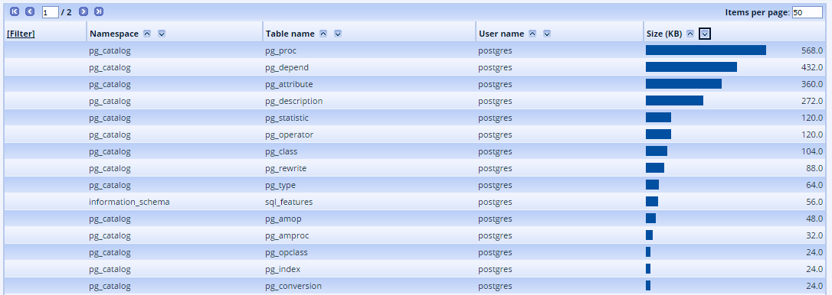This screenshot has width=832, height=295.
Task: Click the 88.0 size value
Action: point(814,168)
